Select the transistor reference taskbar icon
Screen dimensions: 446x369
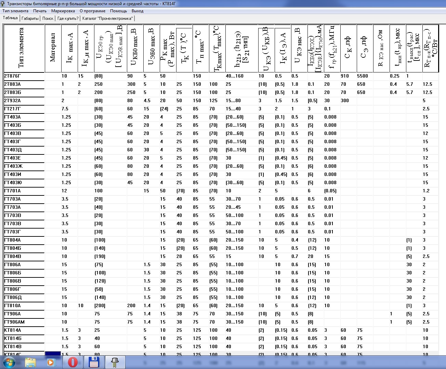pos(115,362)
